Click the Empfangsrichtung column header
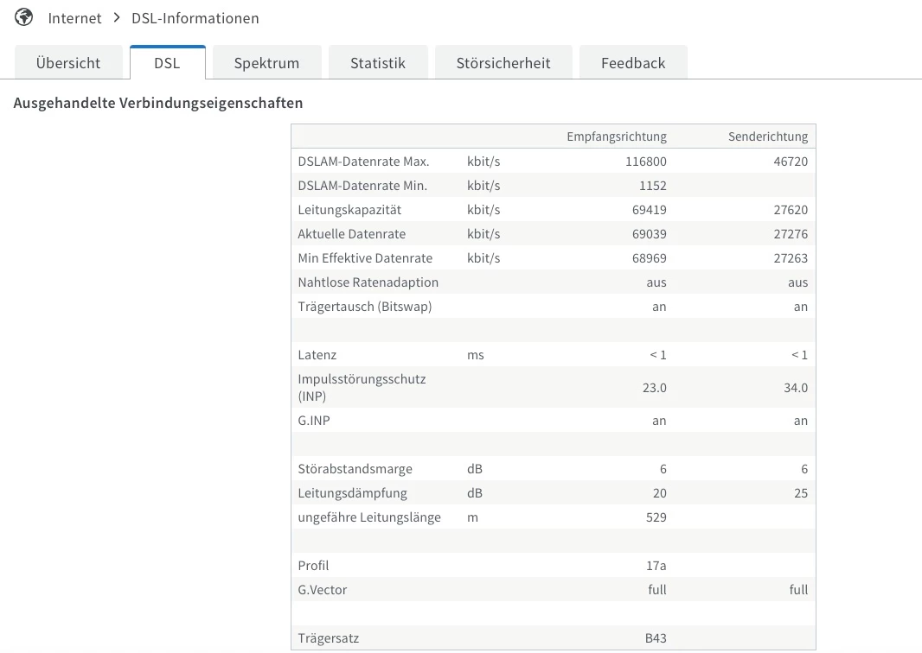The image size is (922, 653). coord(616,136)
